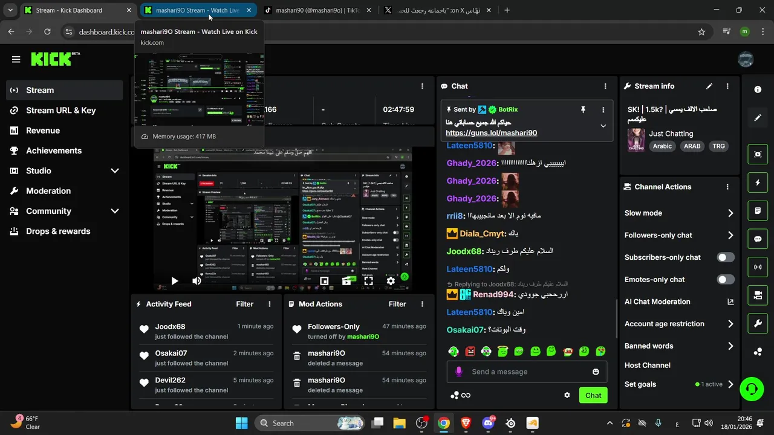Screen dimensions: 774x435
Task: Open chat settings gear icon
Action: [x=567, y=395]
